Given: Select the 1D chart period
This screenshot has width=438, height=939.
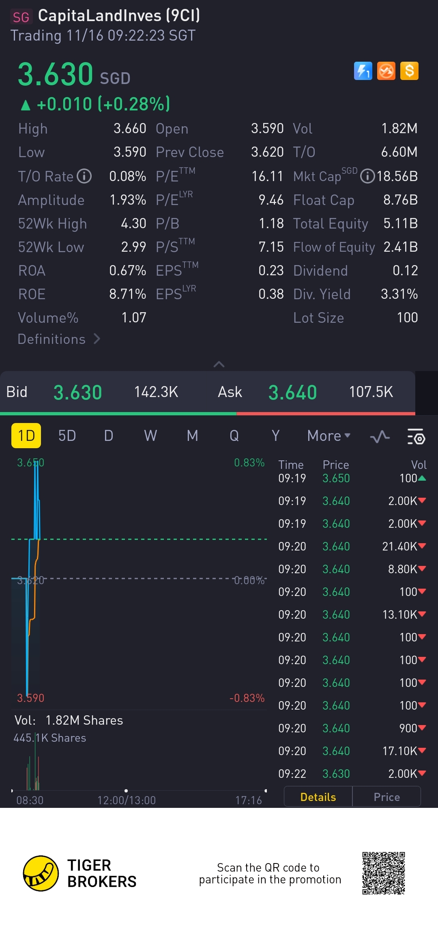Looking at the screenshot, I should point(26,436).
